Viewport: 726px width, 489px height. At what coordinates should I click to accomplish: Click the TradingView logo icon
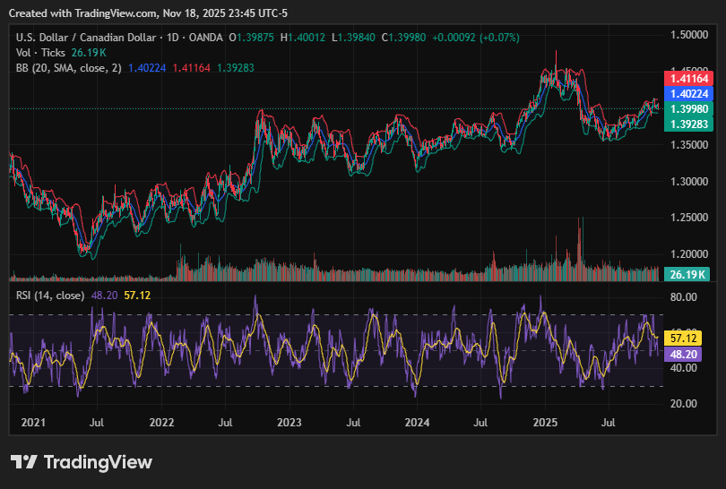pos(24,462)
